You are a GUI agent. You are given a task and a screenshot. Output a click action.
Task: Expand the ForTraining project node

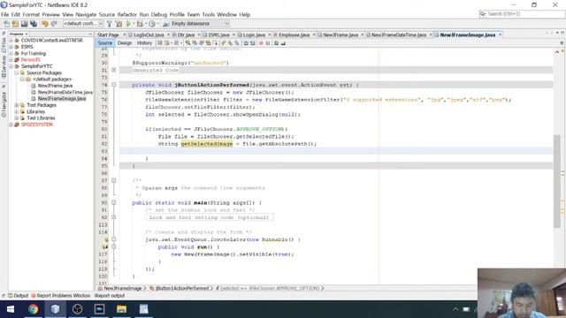click(x=11, y=53)
